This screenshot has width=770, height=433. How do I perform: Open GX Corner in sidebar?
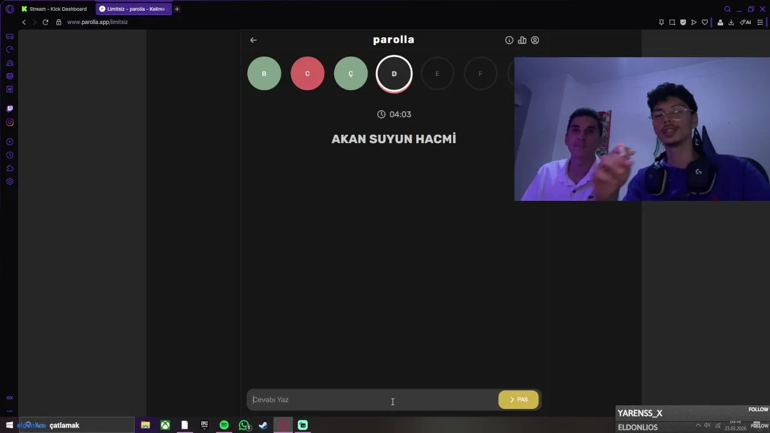tap(10, 37)
